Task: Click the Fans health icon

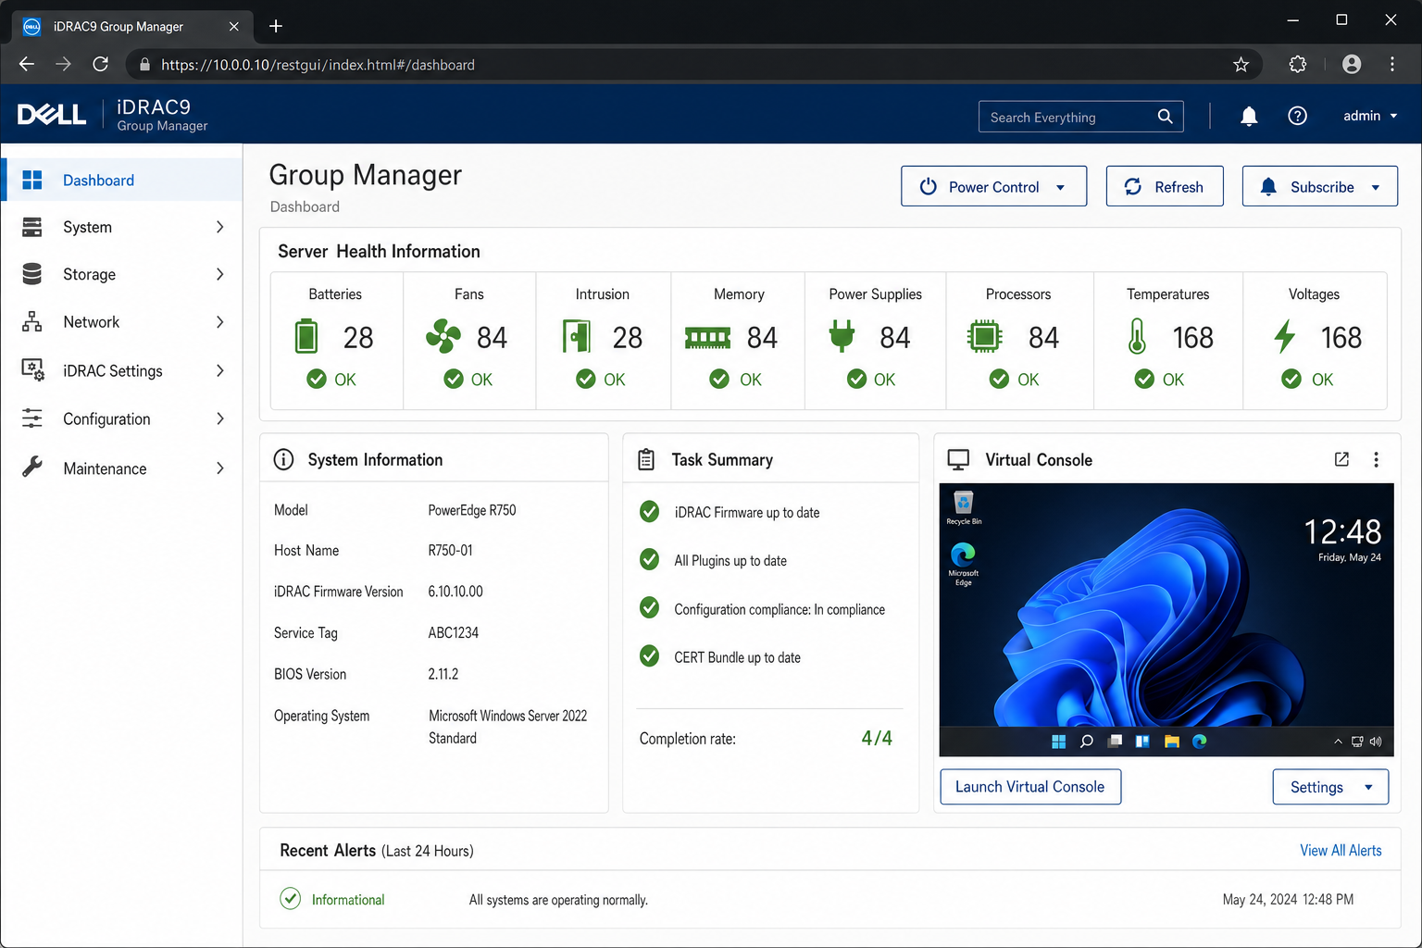Action: [443, 336]
